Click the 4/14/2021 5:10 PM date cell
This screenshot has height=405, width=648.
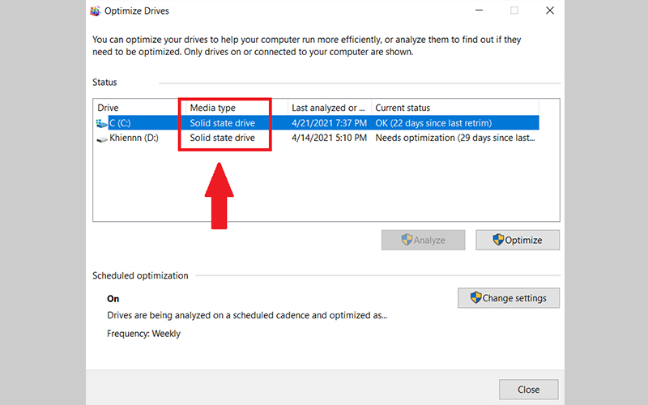tap(329, 138)
